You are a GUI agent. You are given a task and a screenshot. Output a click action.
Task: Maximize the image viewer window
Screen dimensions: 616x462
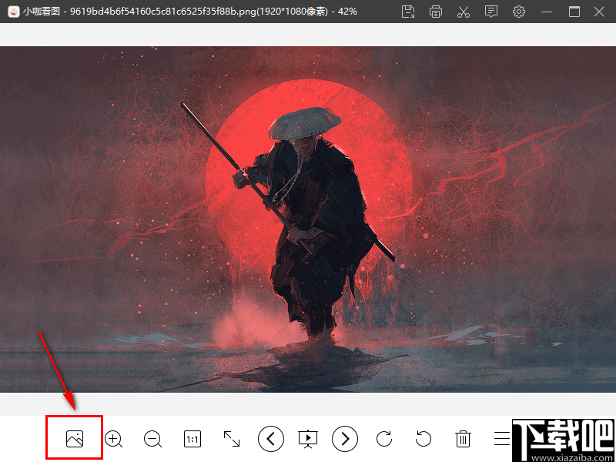574,12
